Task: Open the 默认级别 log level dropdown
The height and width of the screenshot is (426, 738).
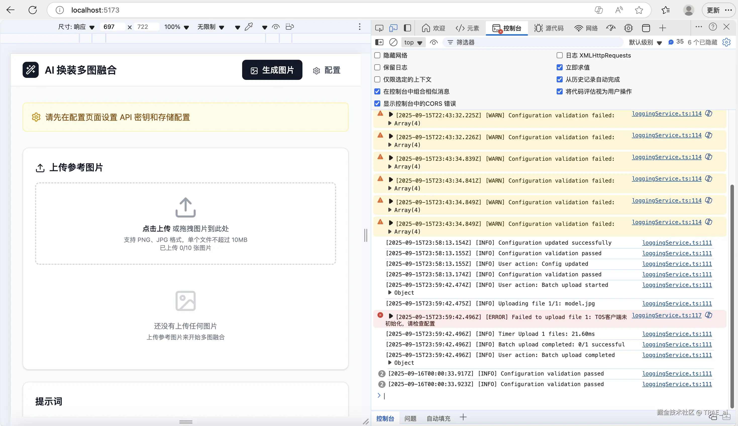Action: (x=645, y=42)
